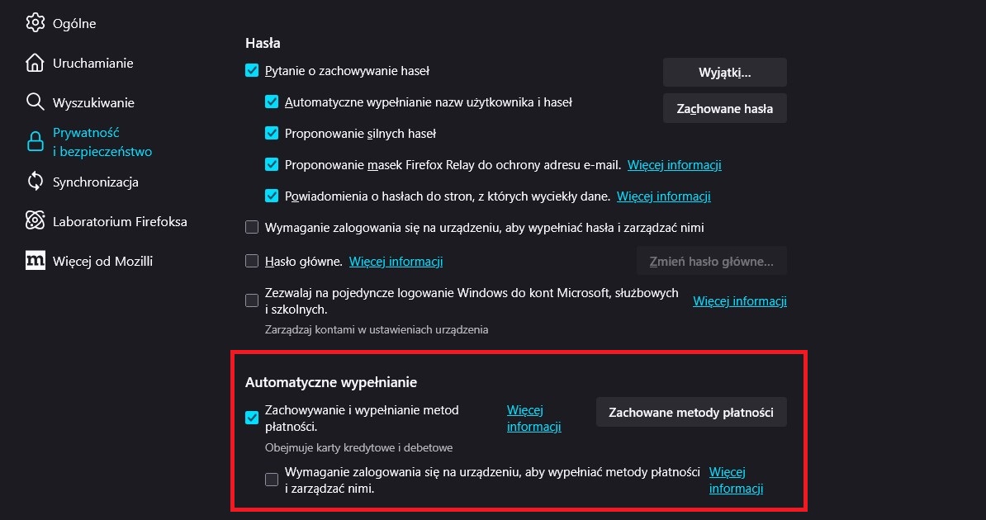Click the Wyszukiwanie magnifier icon
986x520 pixels.
[x=35, y=102]
